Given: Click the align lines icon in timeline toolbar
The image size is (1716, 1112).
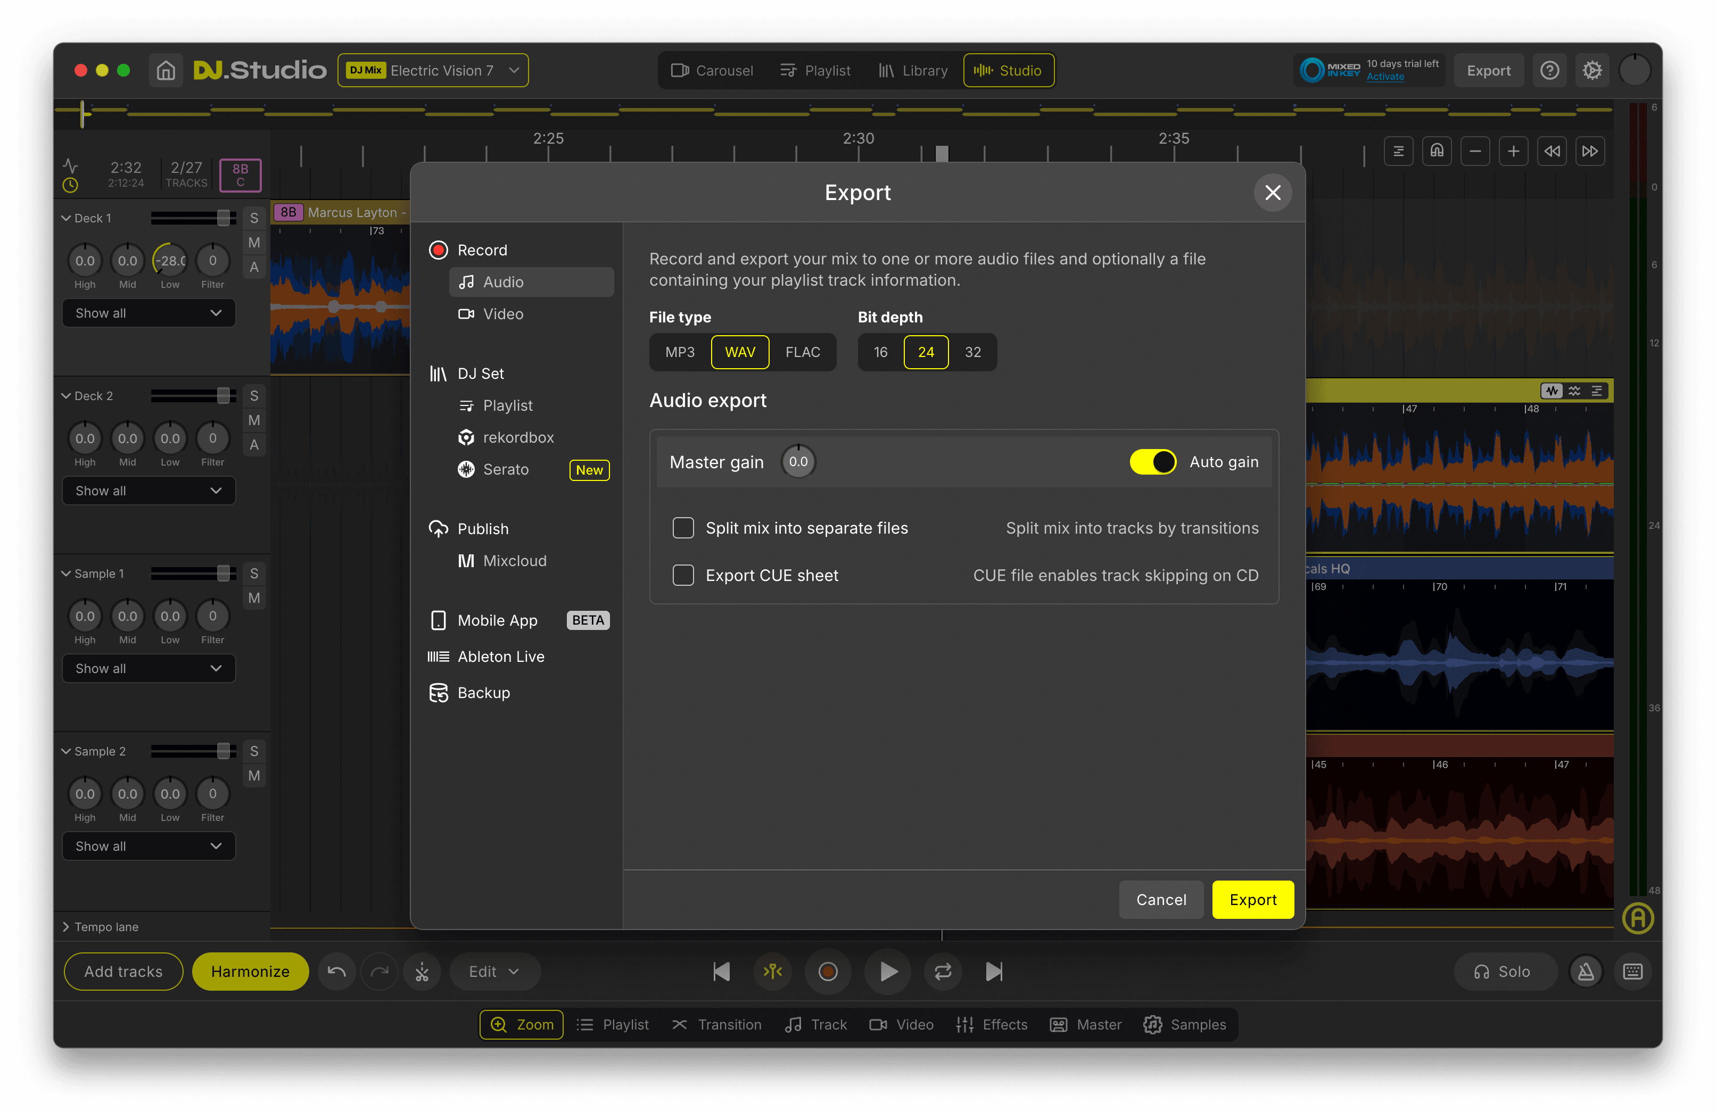Looking at the screenshot, I should 1399,151.
